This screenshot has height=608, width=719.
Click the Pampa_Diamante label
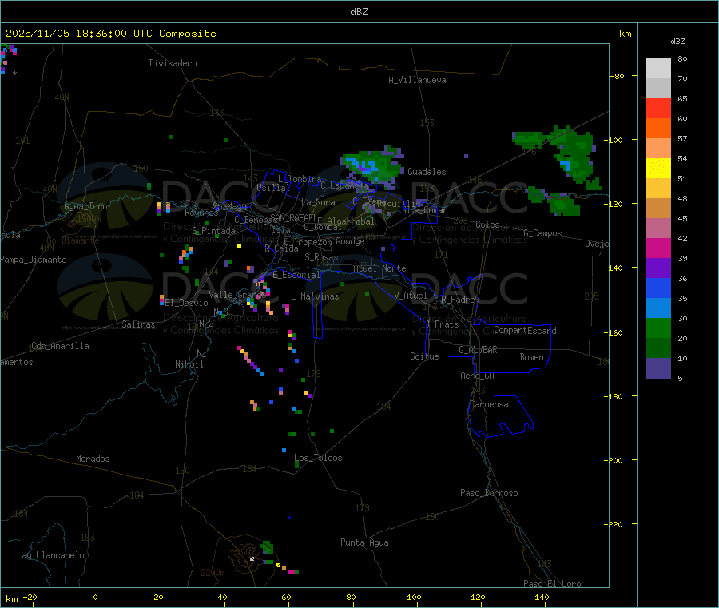(x=34, y=260)
